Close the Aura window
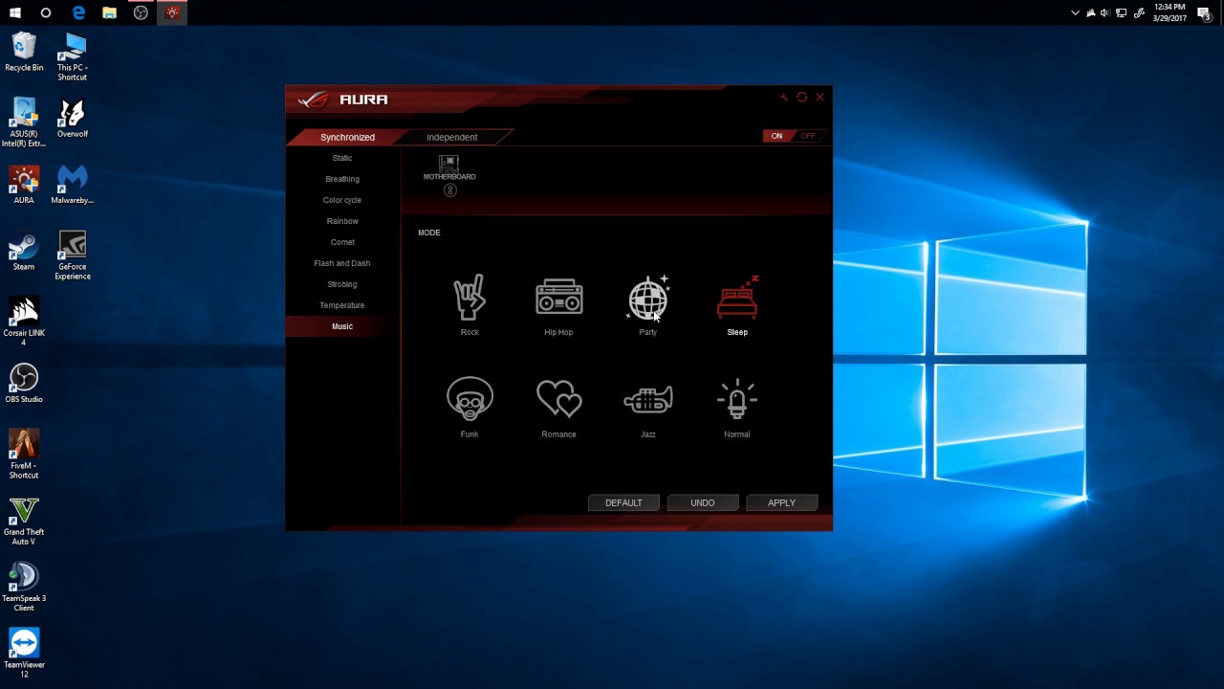1224x689 pixels. click(820, 97)
